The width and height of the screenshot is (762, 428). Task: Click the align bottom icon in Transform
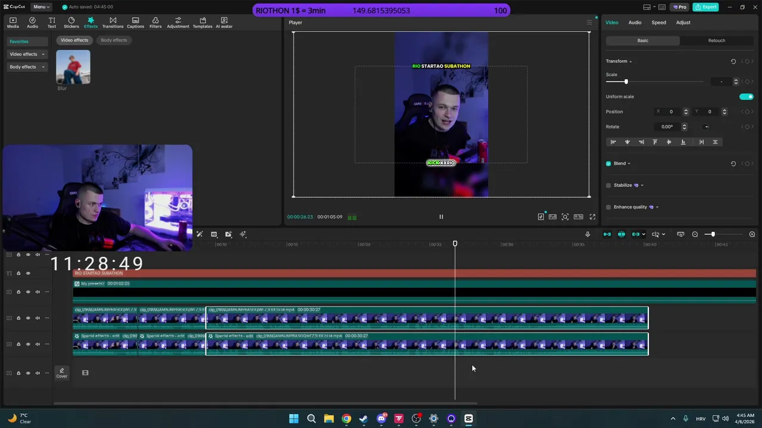[683, 142]
